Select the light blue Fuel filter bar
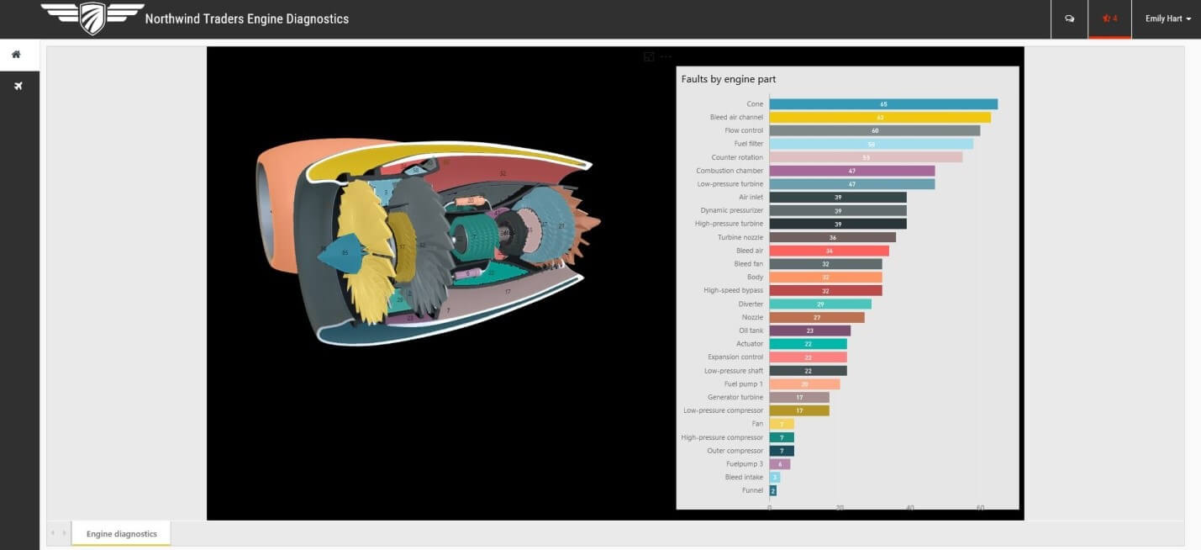 (x=871, y=144)
